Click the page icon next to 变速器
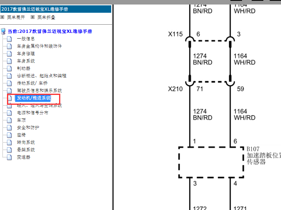This screenshot has height=210, width=281. 9,157
